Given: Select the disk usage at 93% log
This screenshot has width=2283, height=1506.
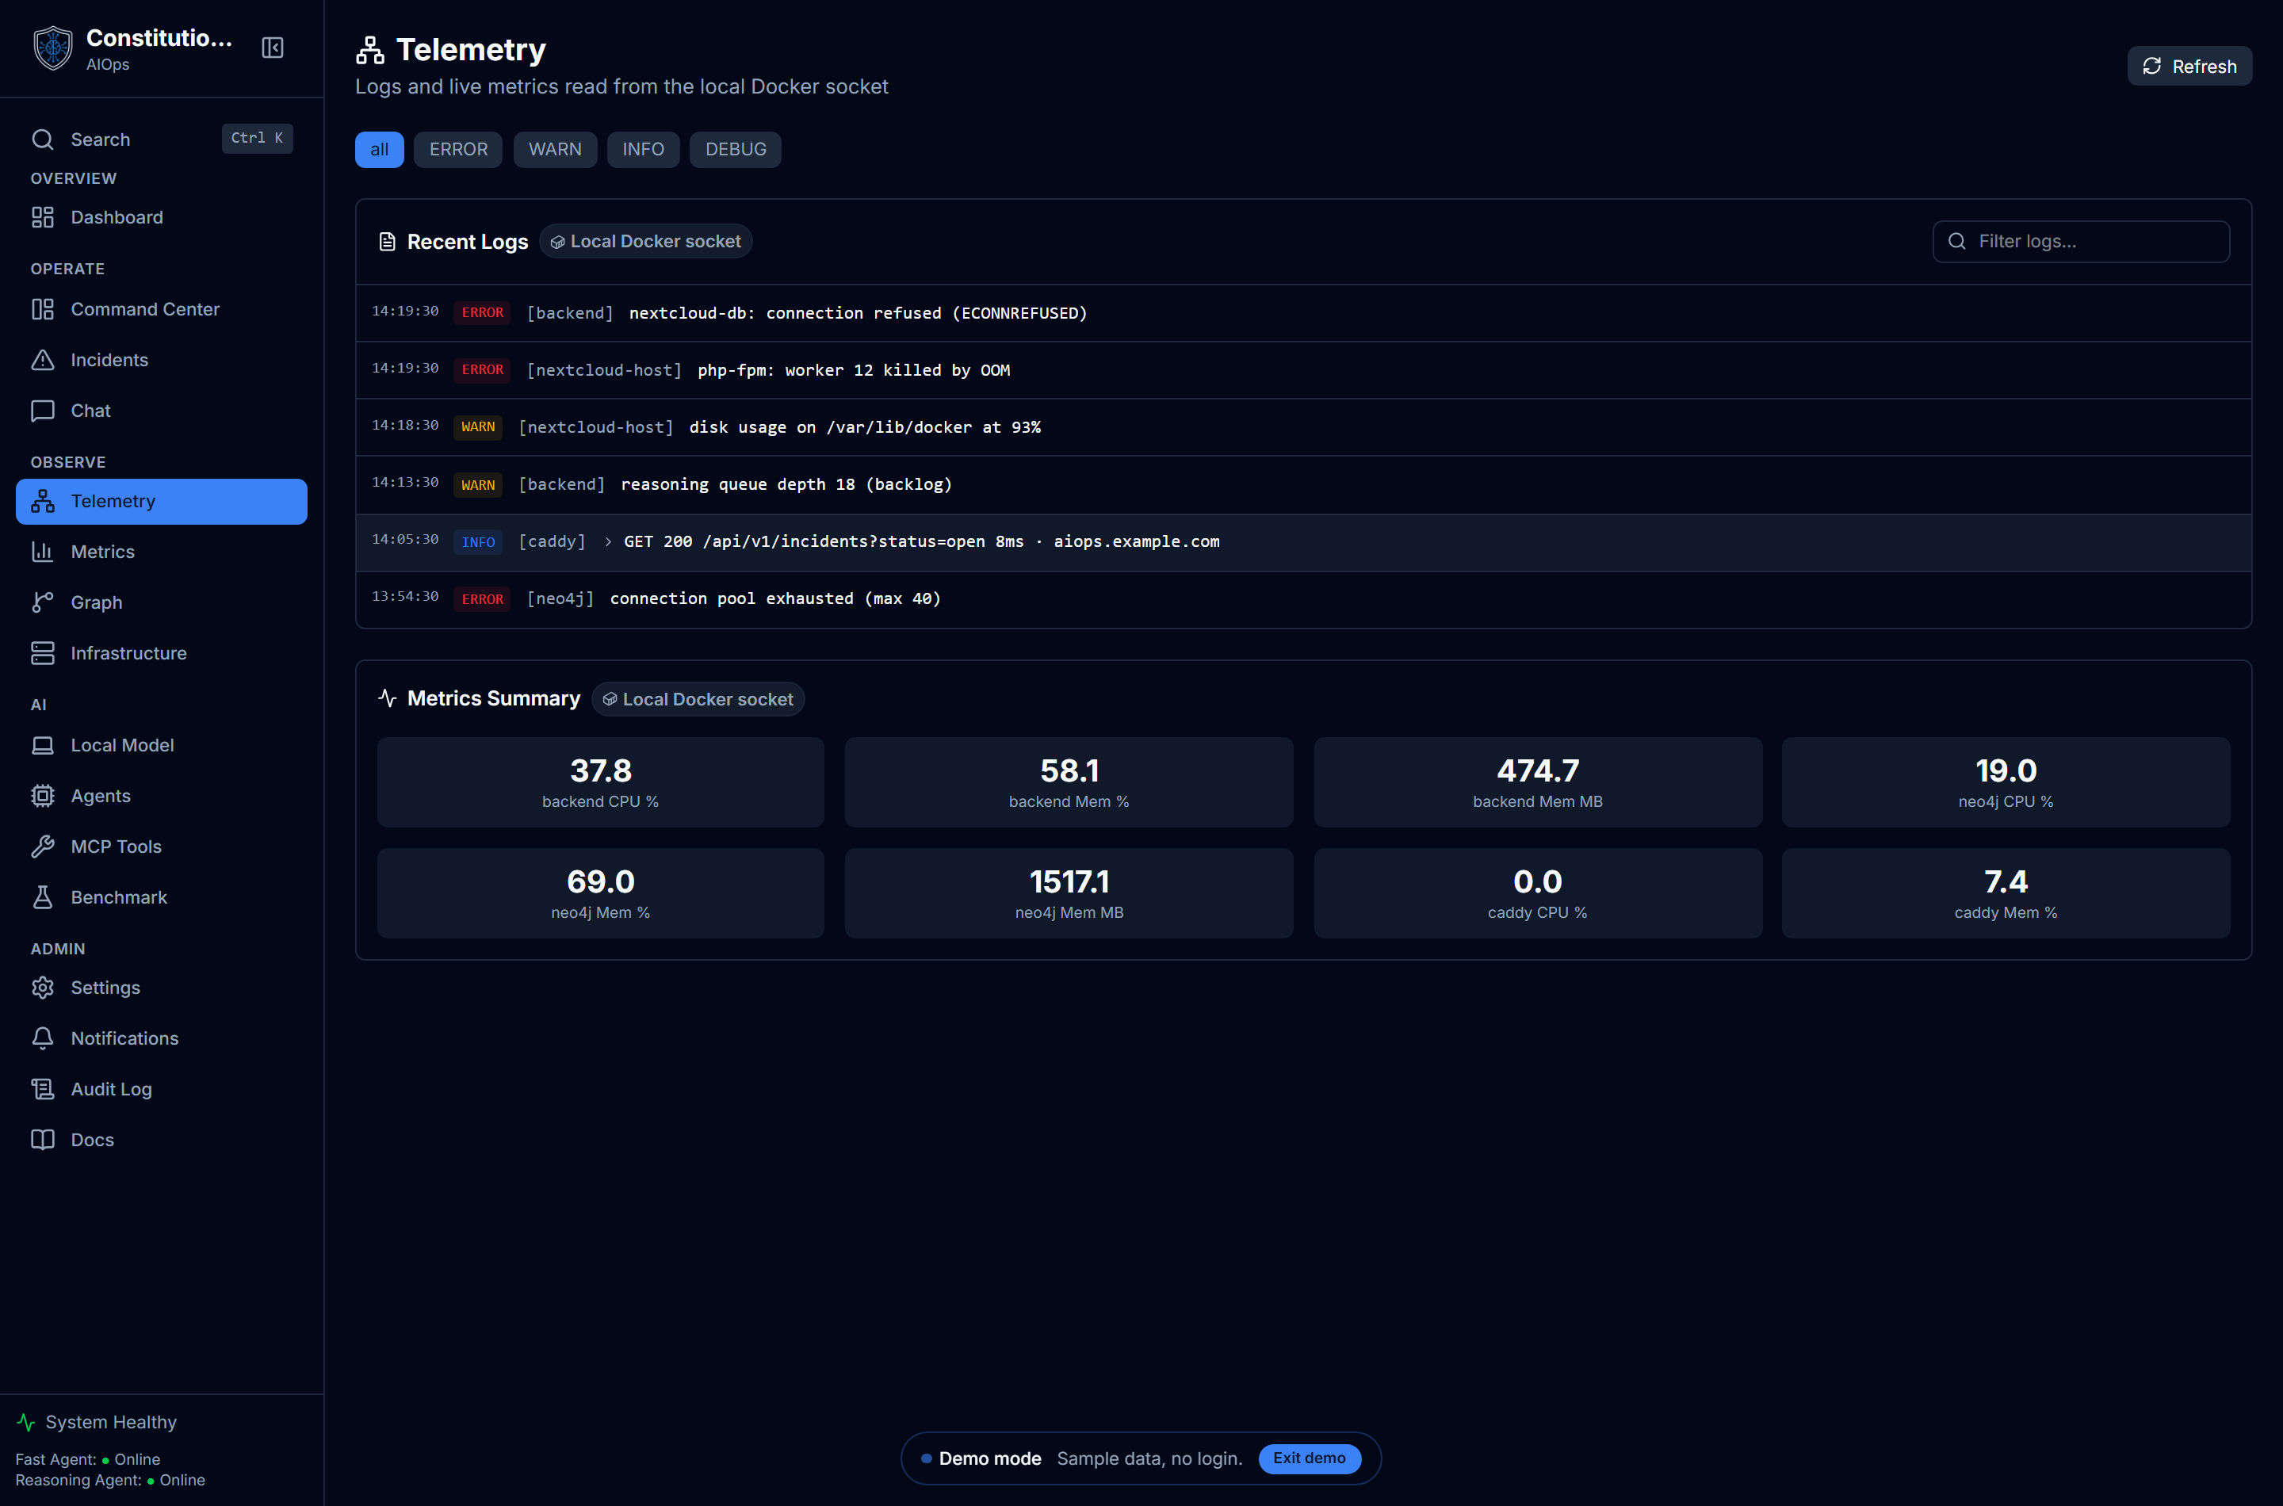Looking at the screenshot, I should [x=1303, y=427].
